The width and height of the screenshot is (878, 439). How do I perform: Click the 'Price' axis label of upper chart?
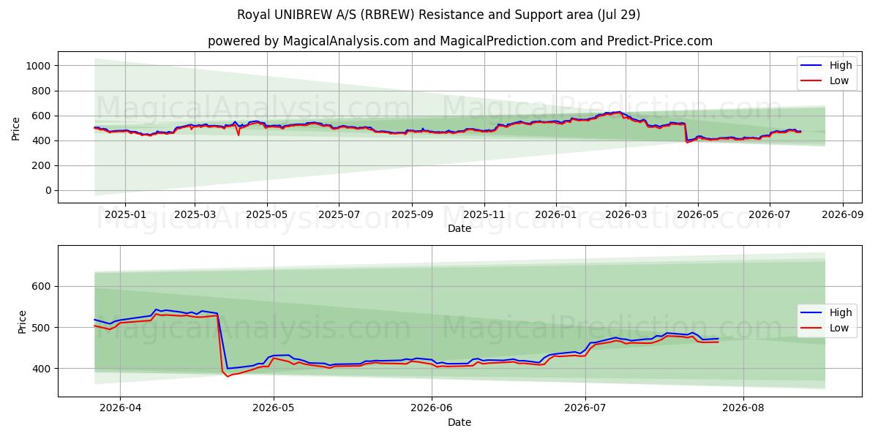pos(16,127)
